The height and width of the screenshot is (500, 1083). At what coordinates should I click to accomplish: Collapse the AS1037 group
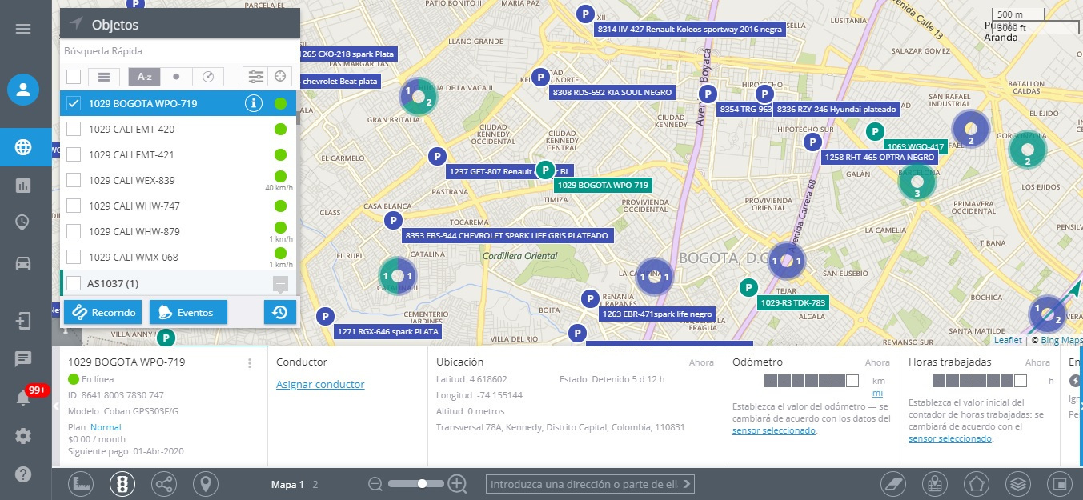[x=280, y=283]
